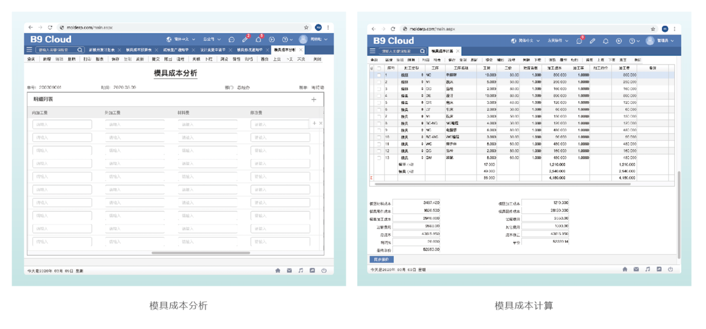Click first 内加工费 input field

pos(62,124)
